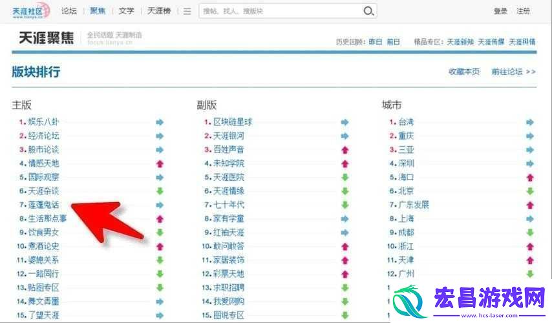552x323 pixels.
Task: Click the red up arrow beside 未知学院
Action: pyautogui.click(x=345, y=163)
